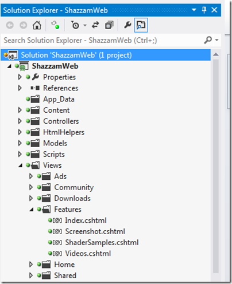
Task: Toggle the Preview Selected Items button
Action: [141, 25]
